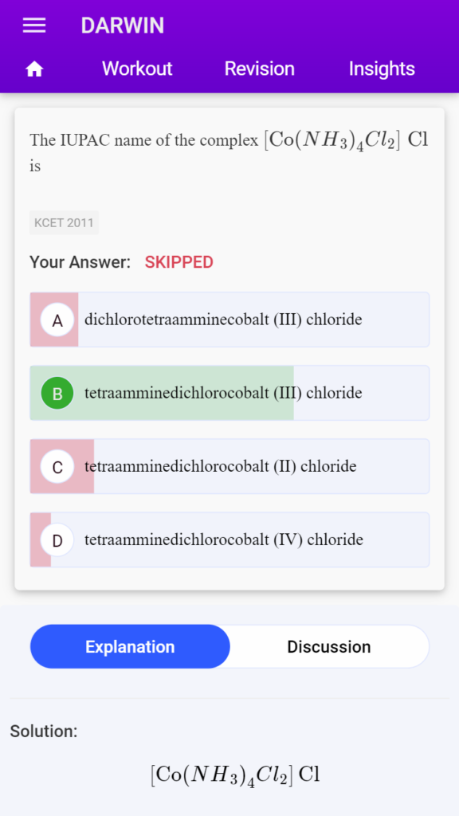The image size is (459, 816).
Task: Select option C circle badge
Action: (x=57, y=466)
